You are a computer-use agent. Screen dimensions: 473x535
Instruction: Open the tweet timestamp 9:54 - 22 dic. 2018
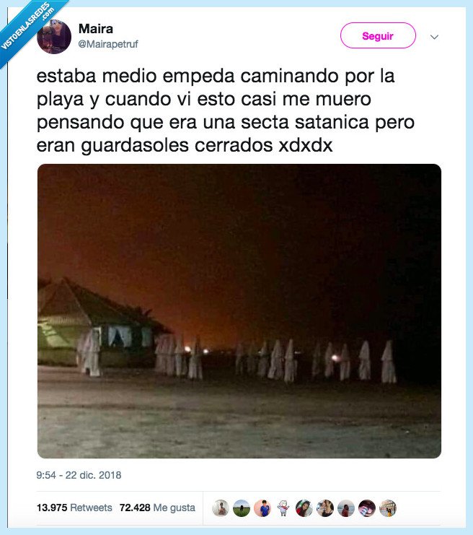(x=79, y=475)
